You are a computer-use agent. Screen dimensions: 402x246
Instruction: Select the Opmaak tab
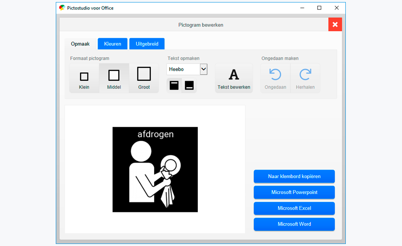point(80,44)
